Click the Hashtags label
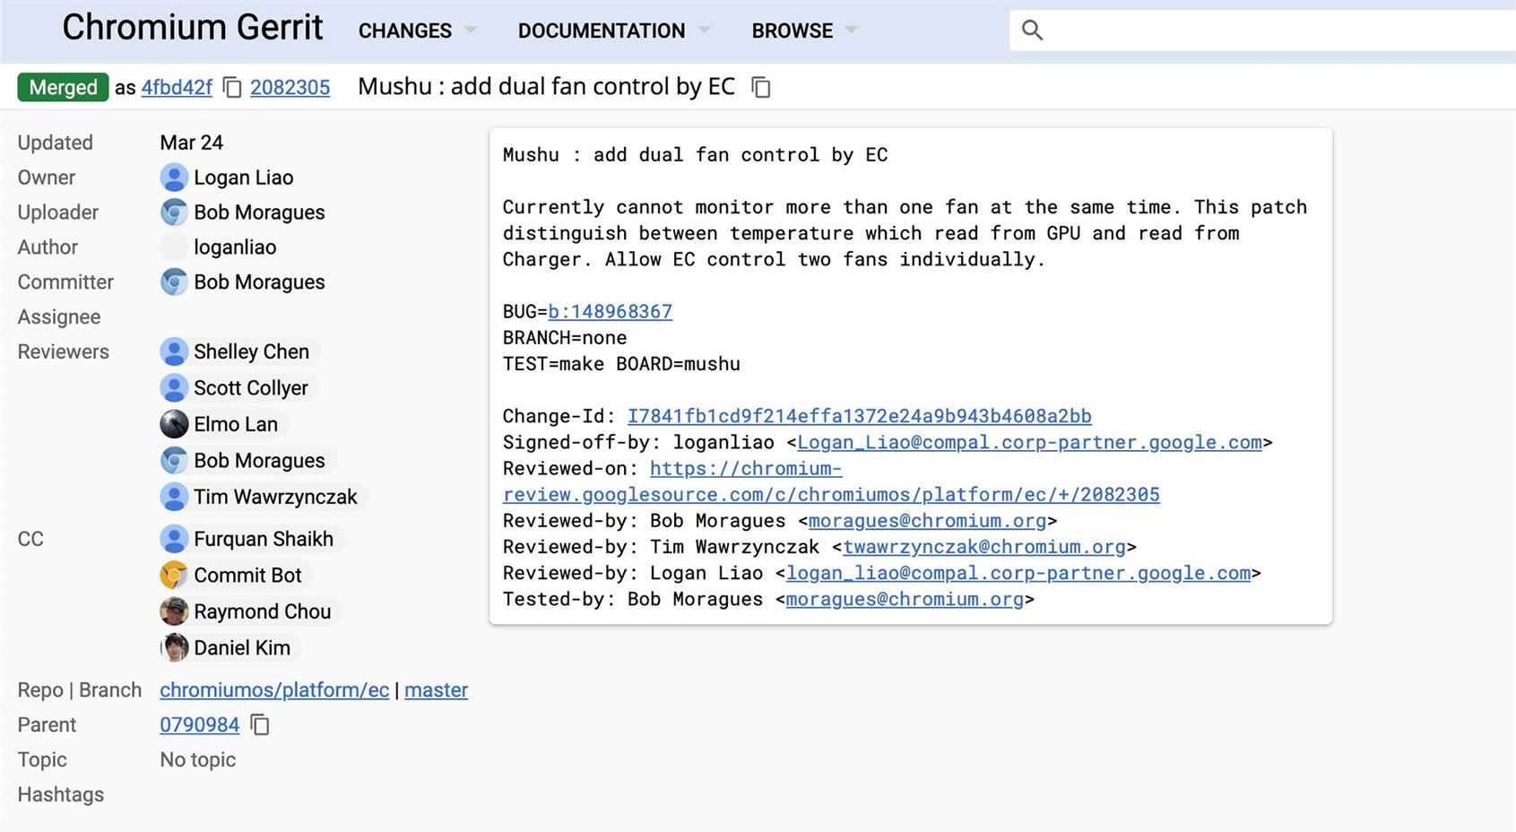 (x=61, y=795)
